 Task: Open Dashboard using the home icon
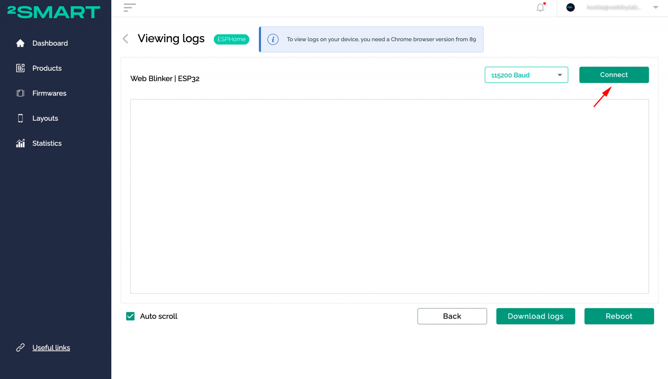click(x=20, y=43)
